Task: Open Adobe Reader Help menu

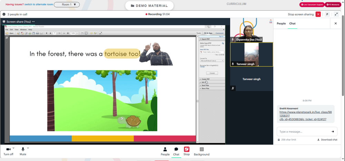Action: point(30,29)
